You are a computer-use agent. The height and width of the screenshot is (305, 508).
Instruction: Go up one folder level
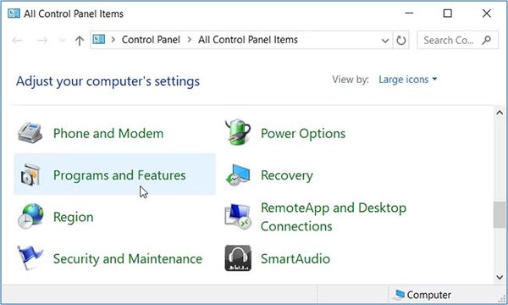pyautogui.click(x=80, y=41)
